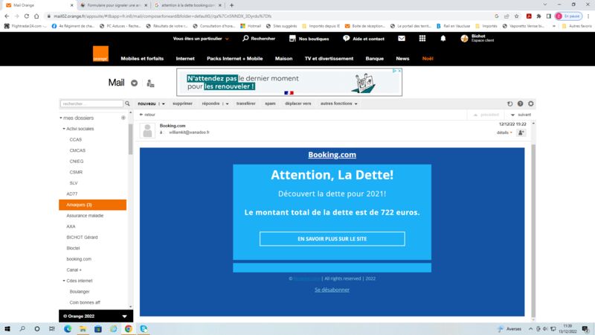Click the search magnifier beside rechercher field
The width and height of the screenshot is (595, 335).
click(x=127, y=103)
